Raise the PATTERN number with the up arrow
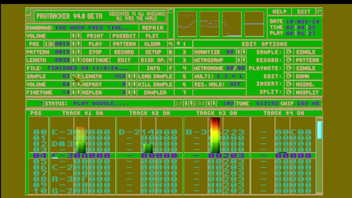 tap(73, 52)
